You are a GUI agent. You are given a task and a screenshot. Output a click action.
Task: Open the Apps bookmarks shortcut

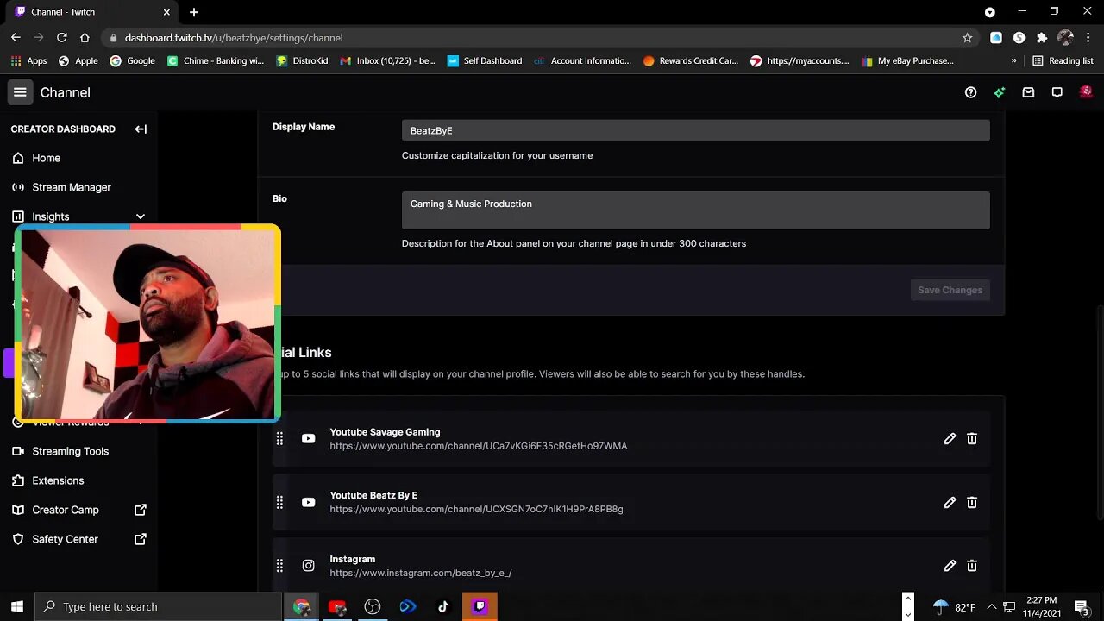(28, 61)
